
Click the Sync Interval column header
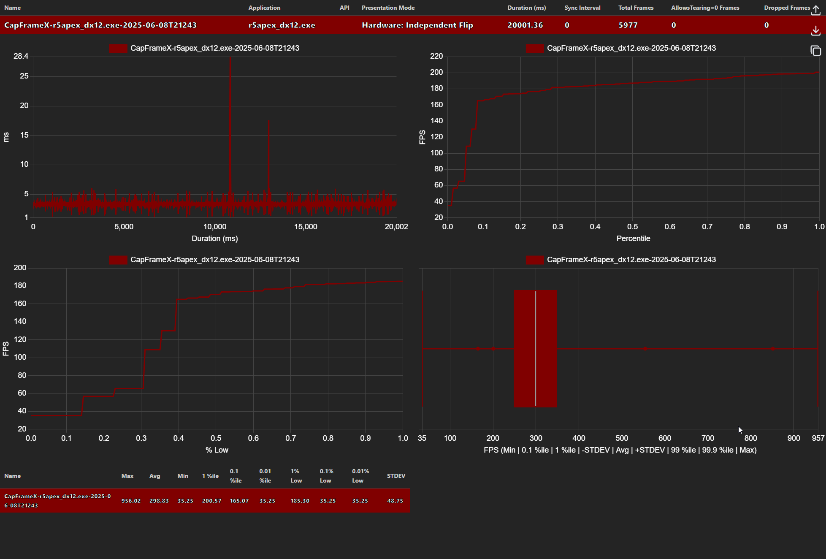582,8
